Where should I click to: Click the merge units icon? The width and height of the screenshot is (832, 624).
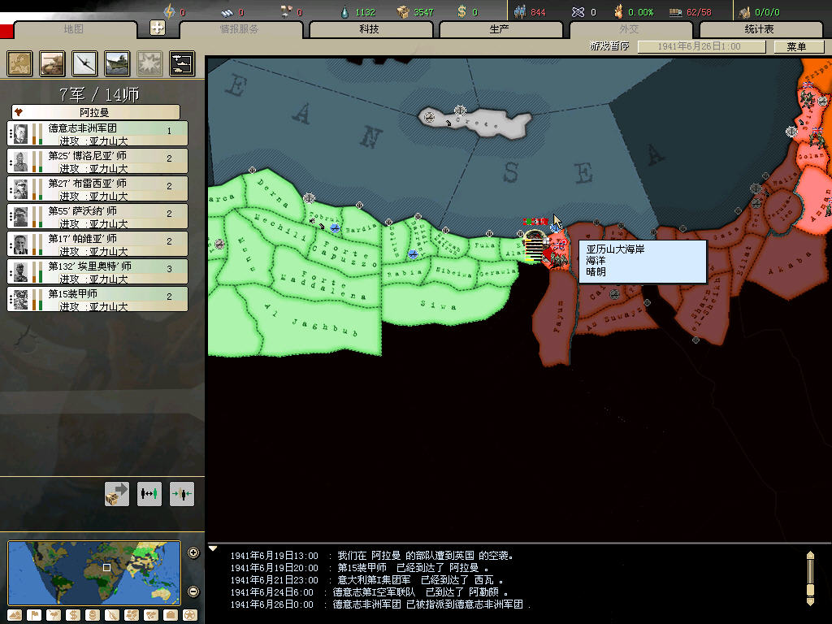182,493
